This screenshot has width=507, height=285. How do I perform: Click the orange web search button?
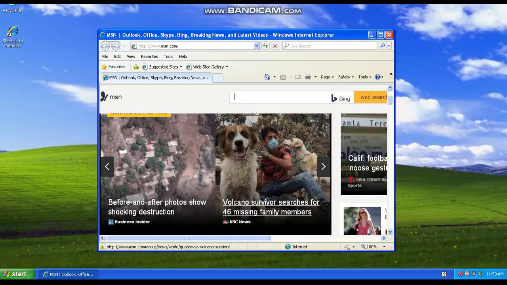[370, 97]
